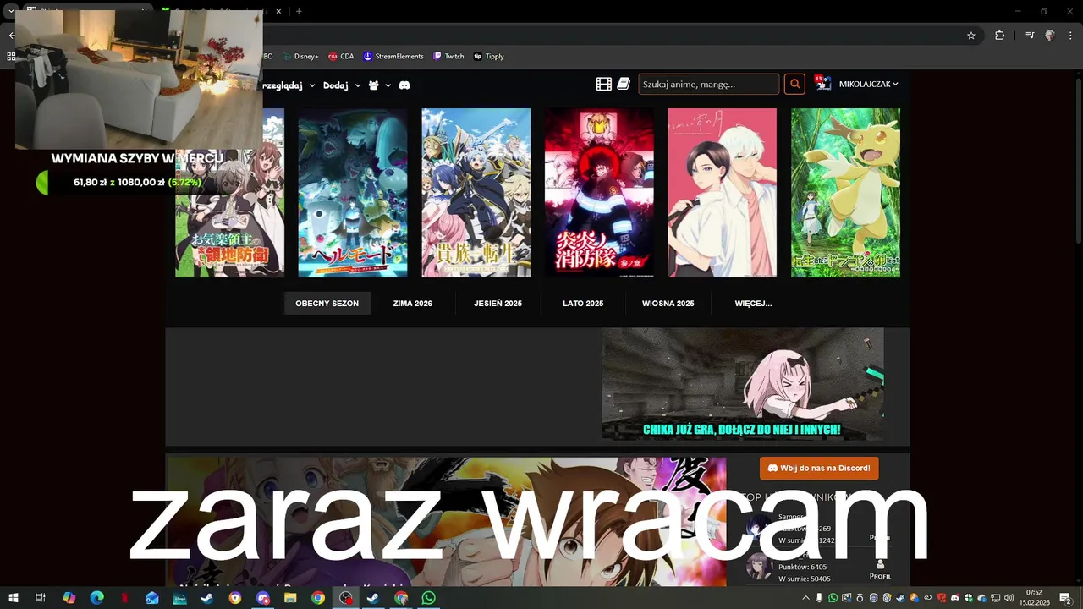
Task: Open the volume control in system tray
Action: [x=1009, y=598]
